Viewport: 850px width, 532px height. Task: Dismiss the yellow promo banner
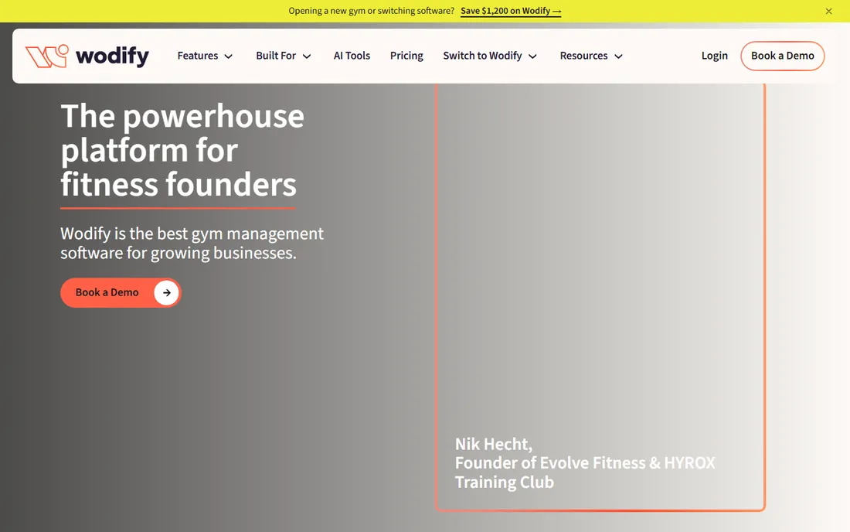(x=828, y=11)
